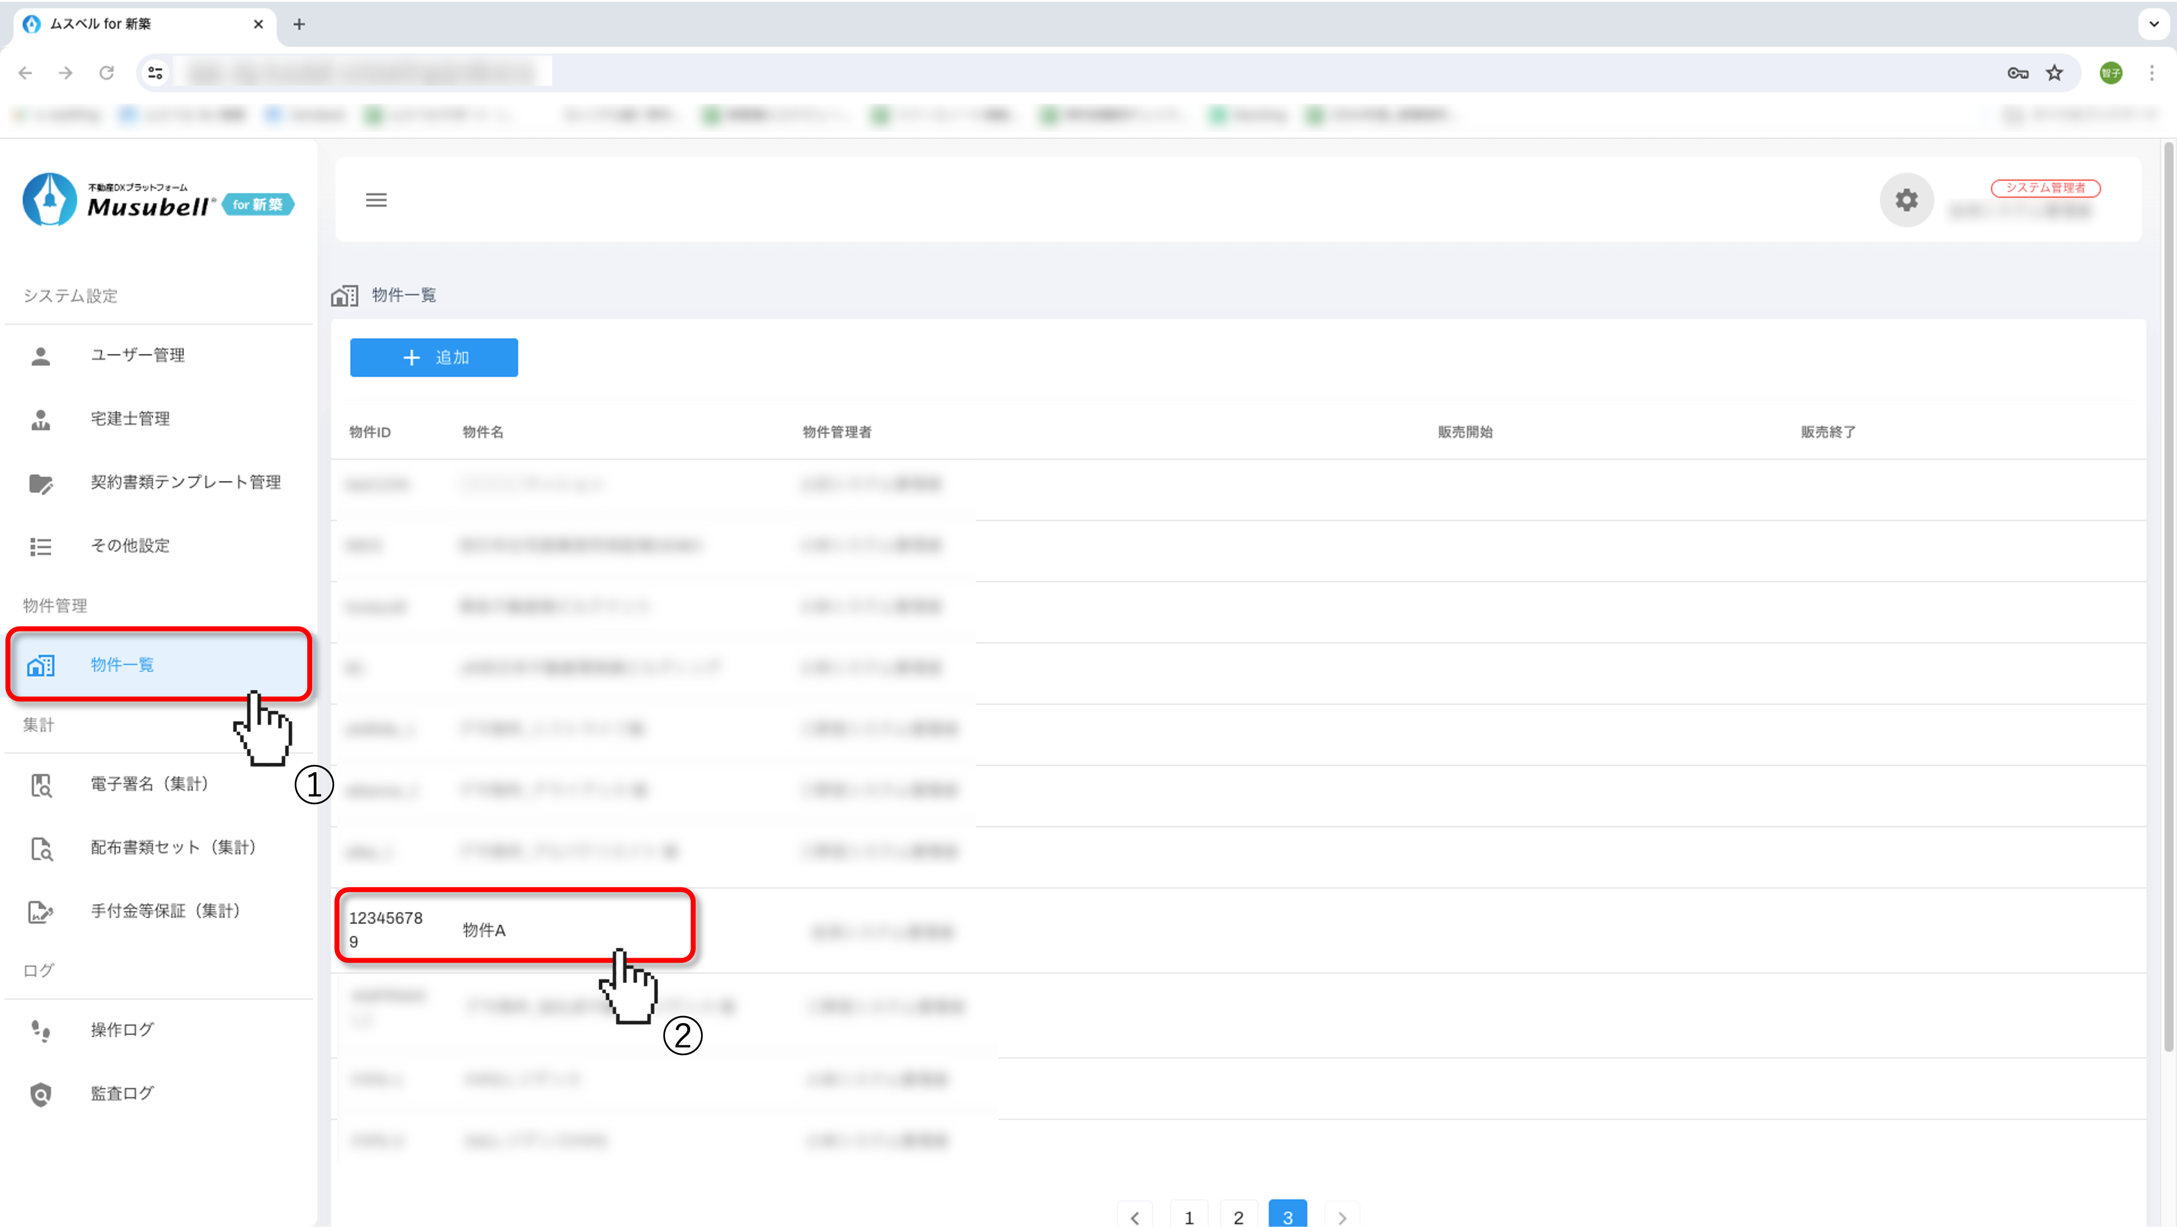Go to pagination page 2
The width and height of the screenshot is (2177, 1227).
click(x=1238, y=1217)
